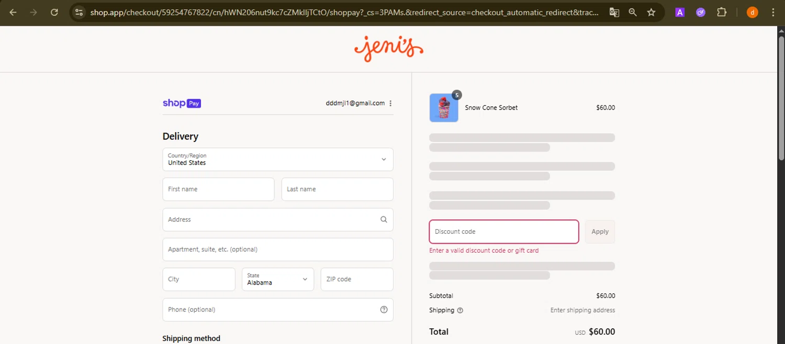Click the Discount code field
The image size is (785, 344).
[x=504, y=232]
